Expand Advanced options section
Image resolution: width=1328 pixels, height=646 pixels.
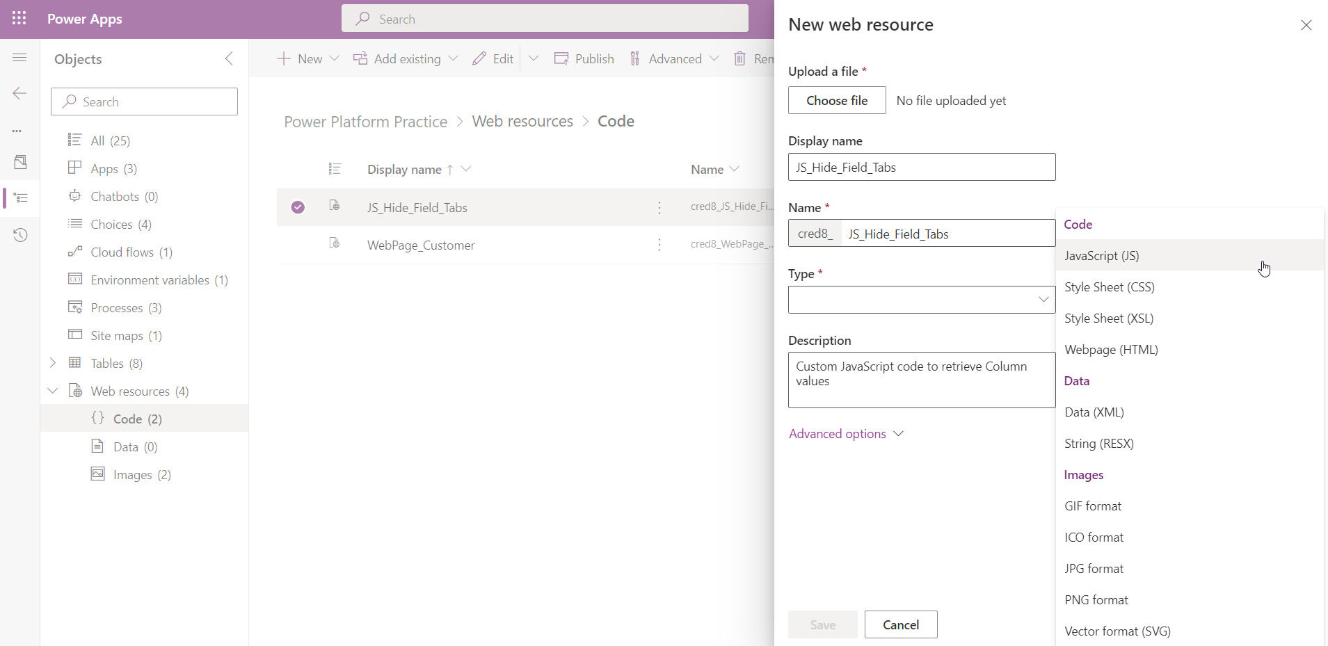pyautogui.click(x=845, y=434)
